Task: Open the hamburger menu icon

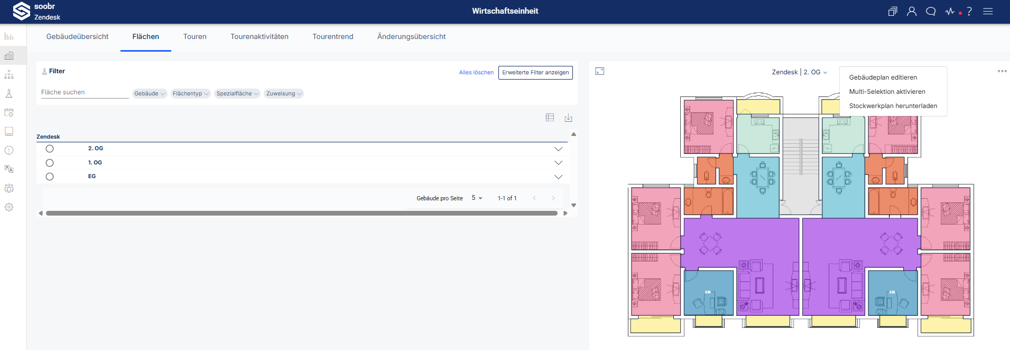Action: click(x=988, y=11)
